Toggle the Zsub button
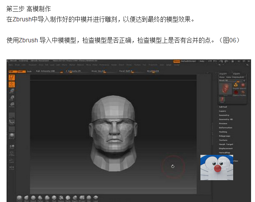 29,72
